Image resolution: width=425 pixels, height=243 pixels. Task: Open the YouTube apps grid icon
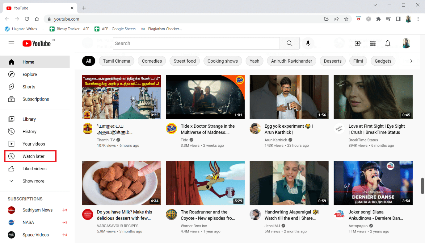pyautogui.click(x=373, y=43)
